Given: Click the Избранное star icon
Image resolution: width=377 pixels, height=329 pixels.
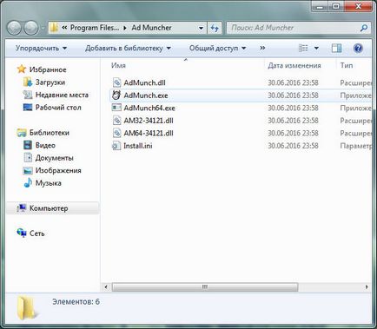Looking at the screenshot, I should [22, 69].
